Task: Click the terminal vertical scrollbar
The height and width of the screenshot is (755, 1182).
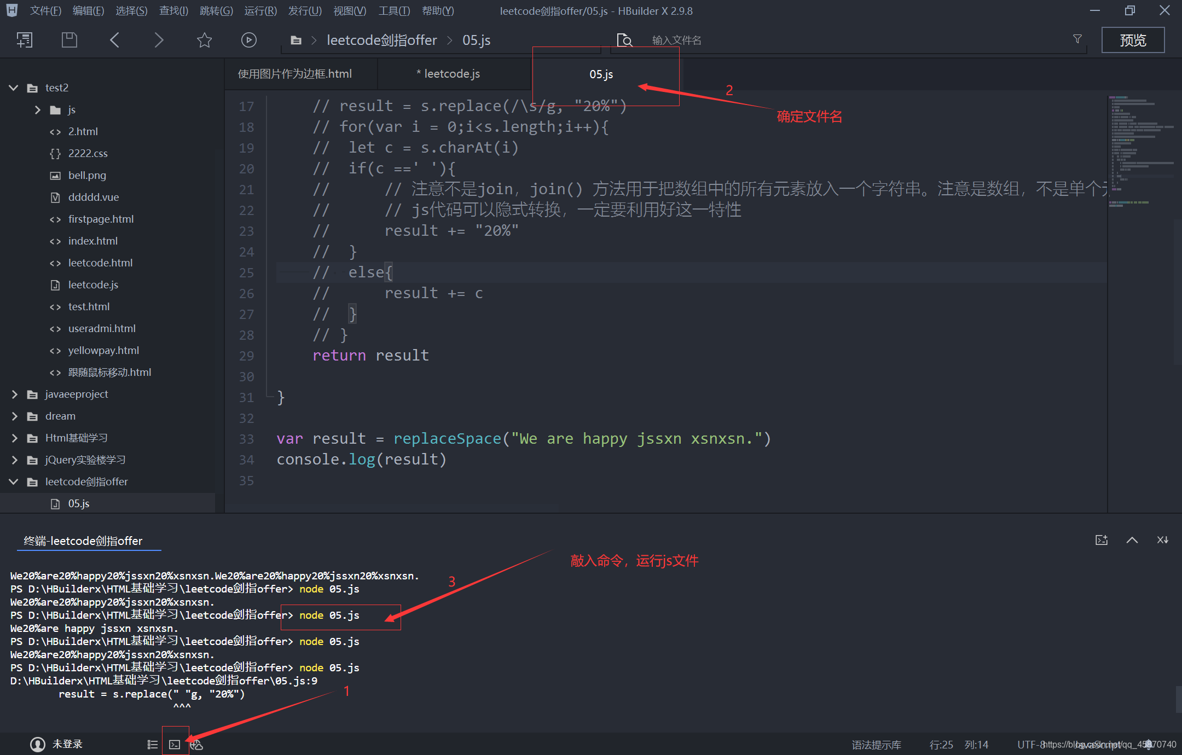Action: click(1178, 699)
